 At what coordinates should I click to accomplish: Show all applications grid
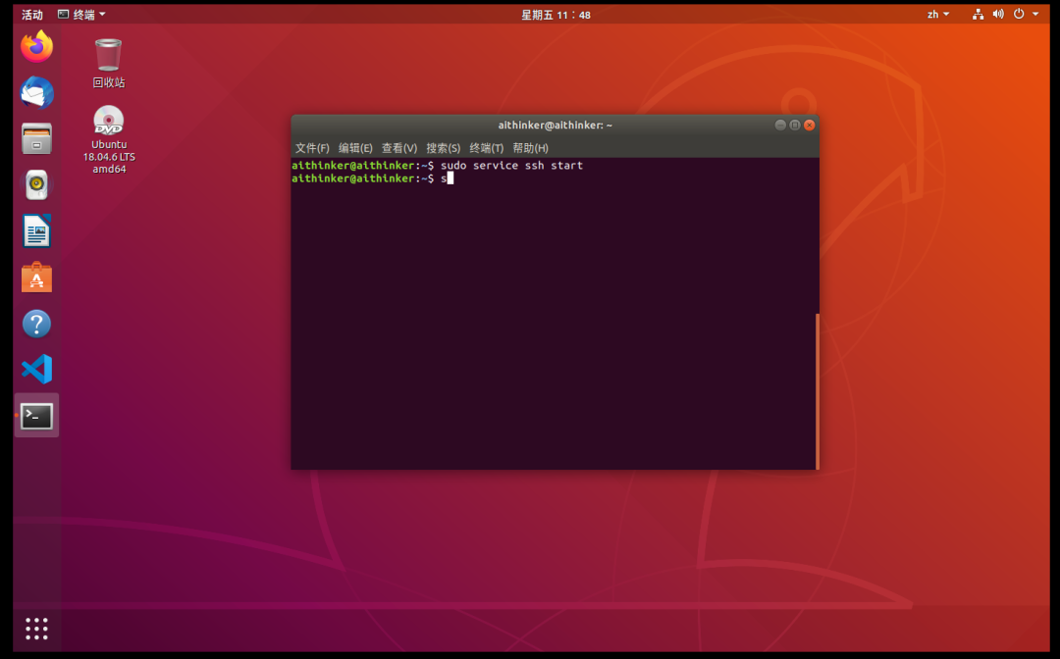tap(36, 629)
